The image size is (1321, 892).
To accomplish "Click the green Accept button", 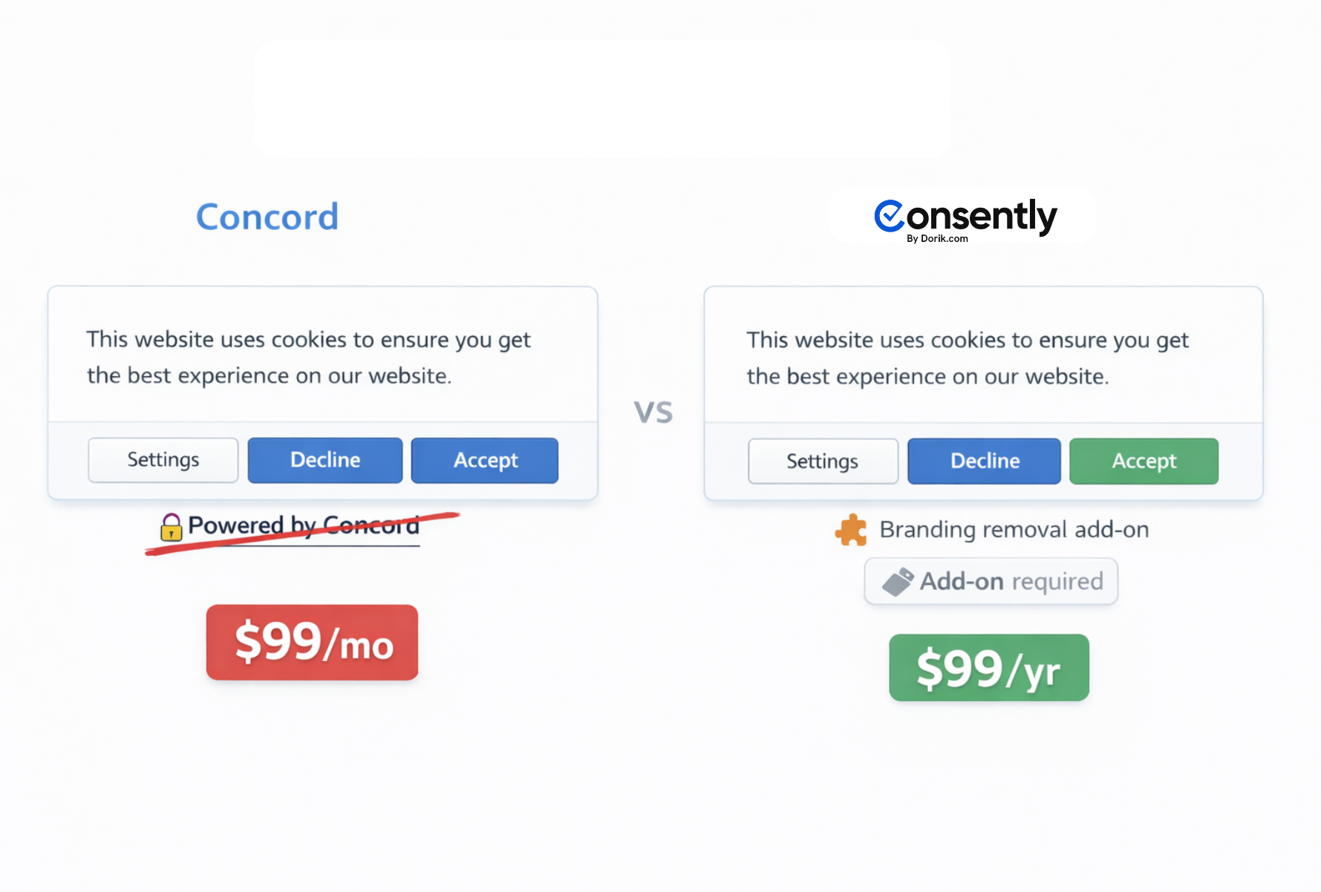I will pos(1144,462).
